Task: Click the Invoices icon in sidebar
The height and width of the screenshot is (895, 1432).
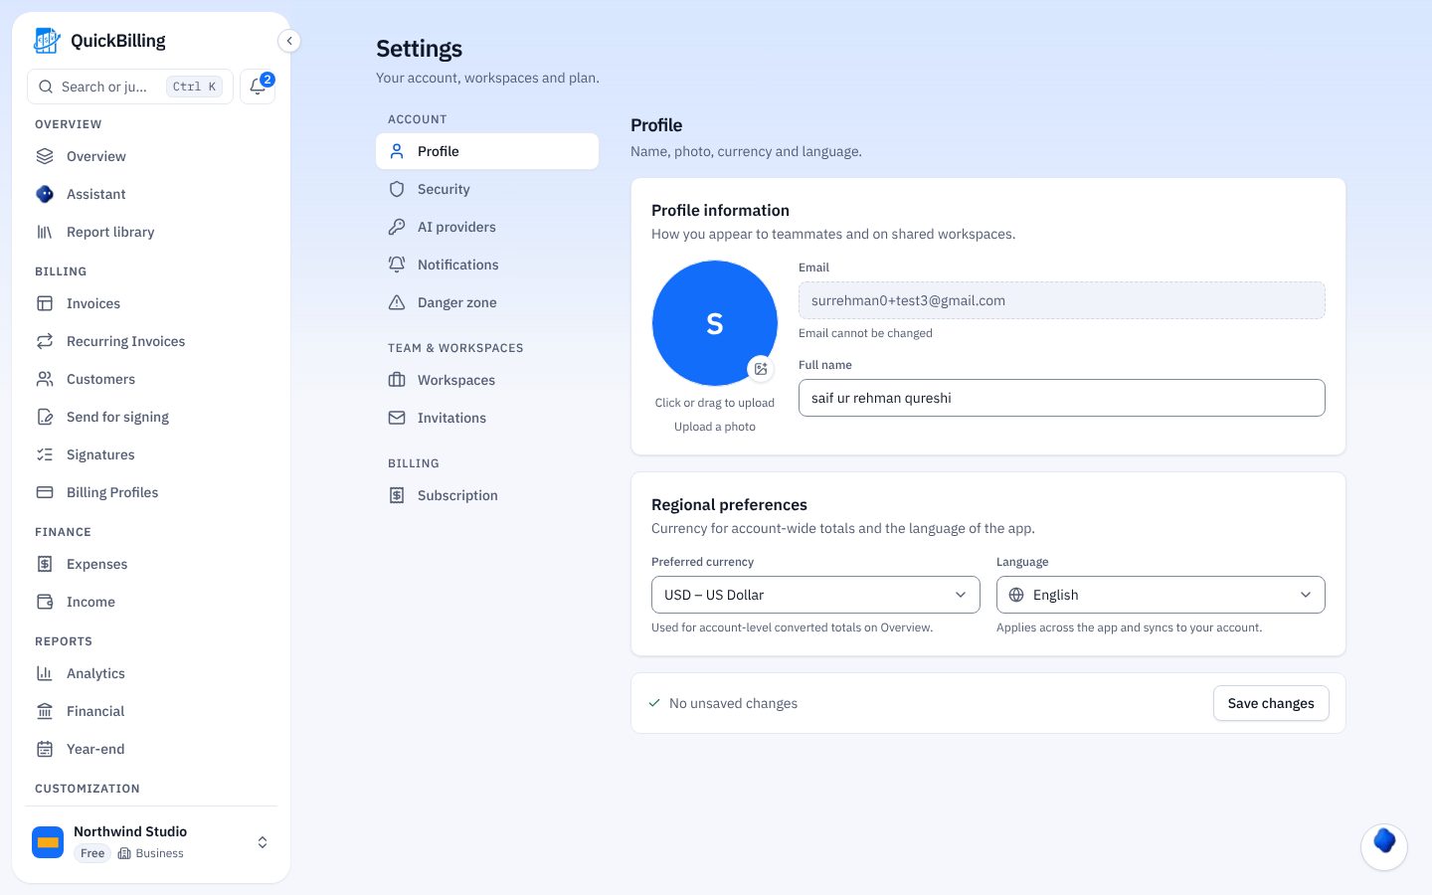Action: (x=45, y=303)
